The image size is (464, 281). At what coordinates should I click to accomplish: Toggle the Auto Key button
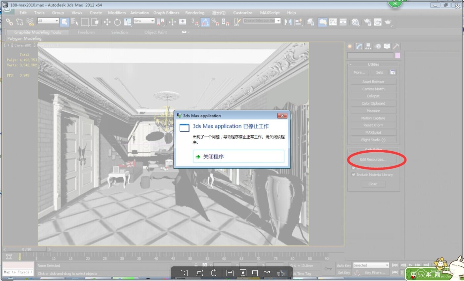[x=344, y=265]
